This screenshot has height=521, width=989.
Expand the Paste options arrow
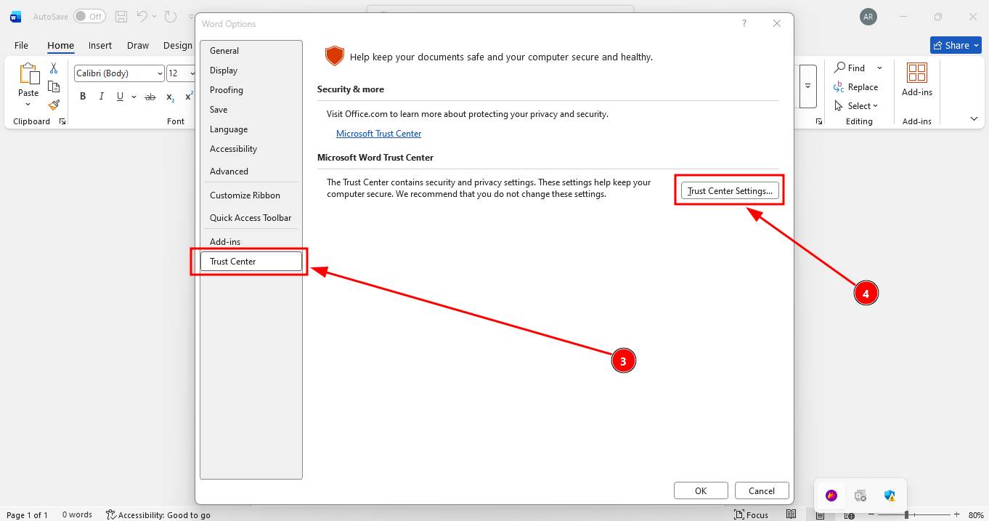click(28, 105)
